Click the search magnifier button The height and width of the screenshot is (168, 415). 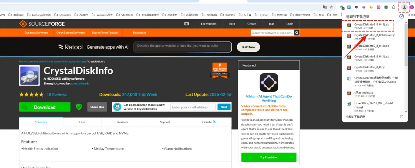tap(297, 33)
